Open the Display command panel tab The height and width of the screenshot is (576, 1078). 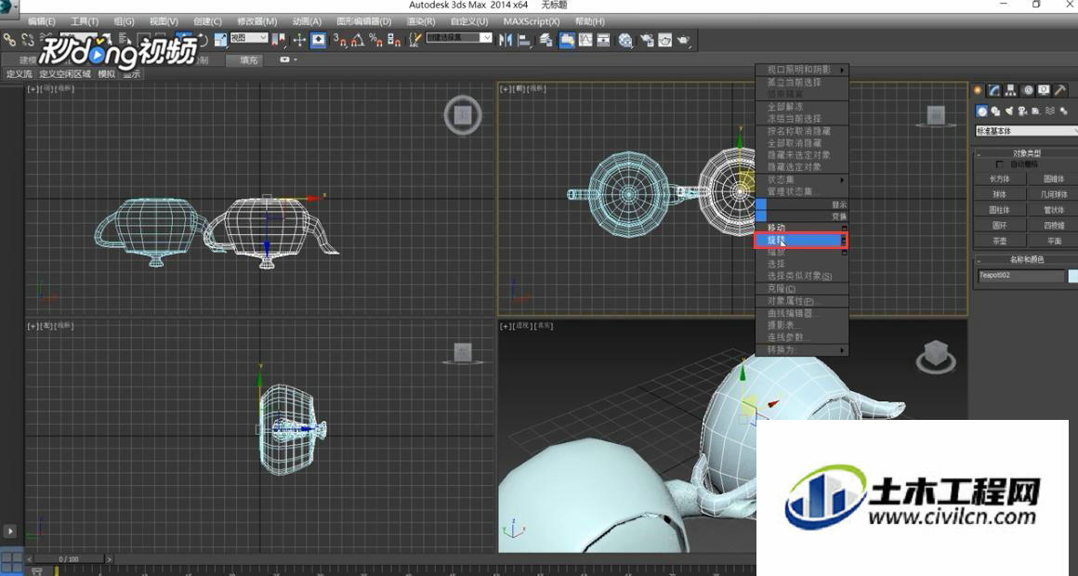(x=1045, y=91)
